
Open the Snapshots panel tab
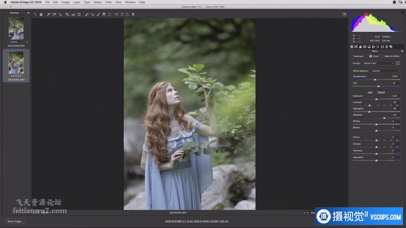click(x=391, y=47)
